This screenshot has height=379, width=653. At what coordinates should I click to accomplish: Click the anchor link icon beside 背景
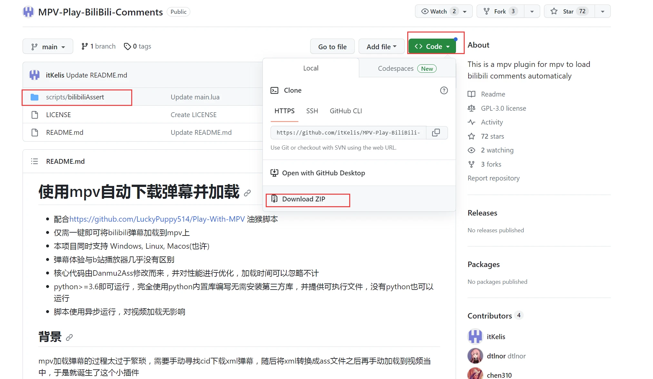69,337
